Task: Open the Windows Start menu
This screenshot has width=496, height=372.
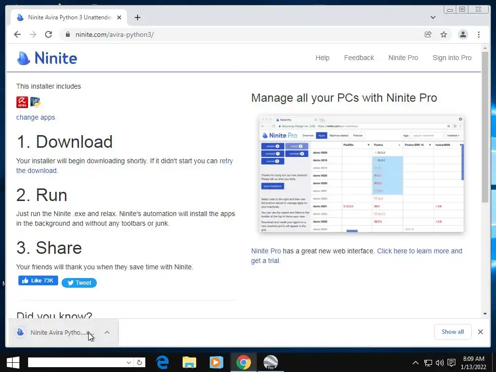Action: (13, 362)
